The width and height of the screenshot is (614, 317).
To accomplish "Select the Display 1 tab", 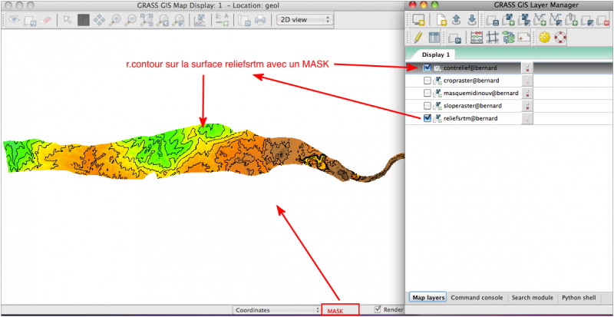I will pyautogui.click(x=437, y=54).
